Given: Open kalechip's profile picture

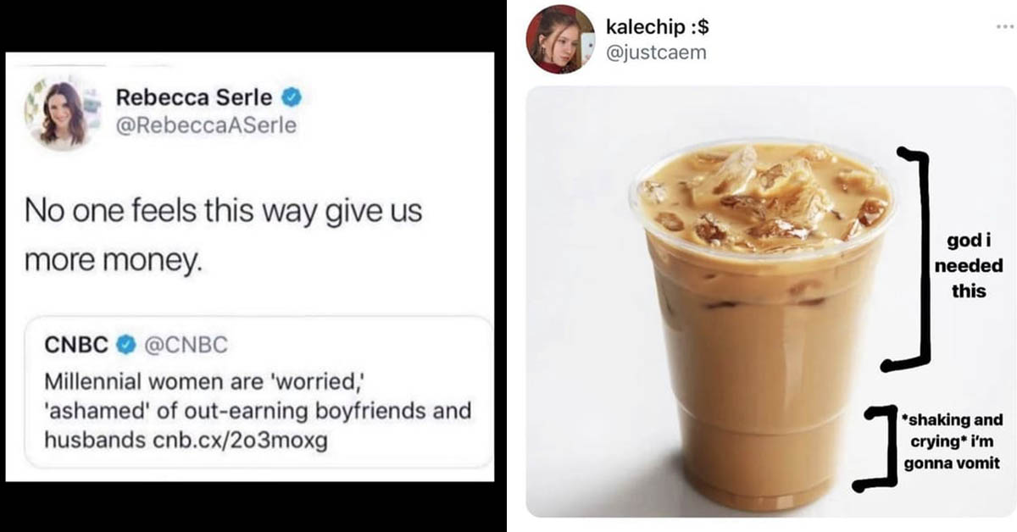Looking at the screenshot, I should click(x=559, y=38).
